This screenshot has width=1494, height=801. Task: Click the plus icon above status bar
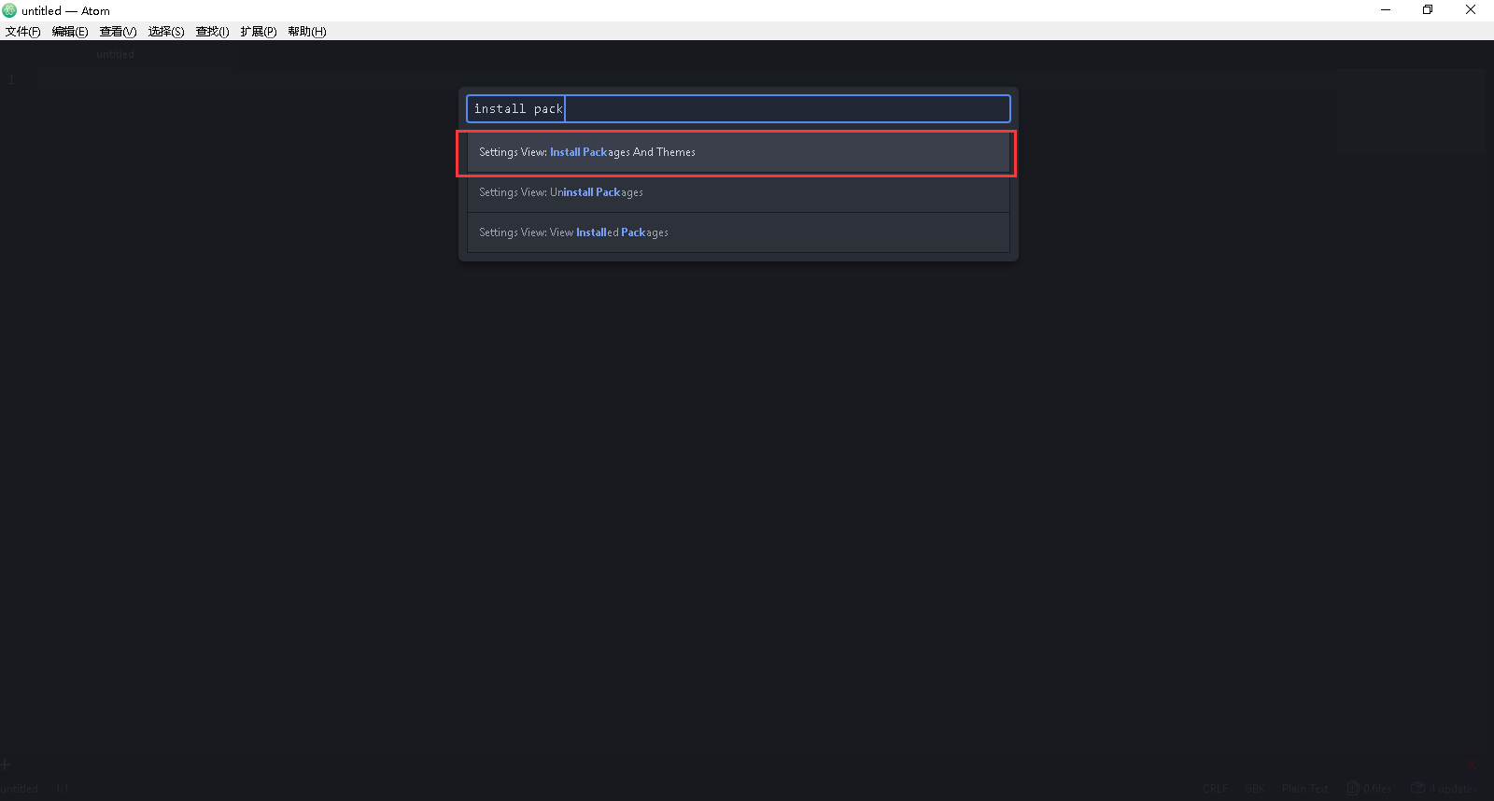tap(5, 765)
